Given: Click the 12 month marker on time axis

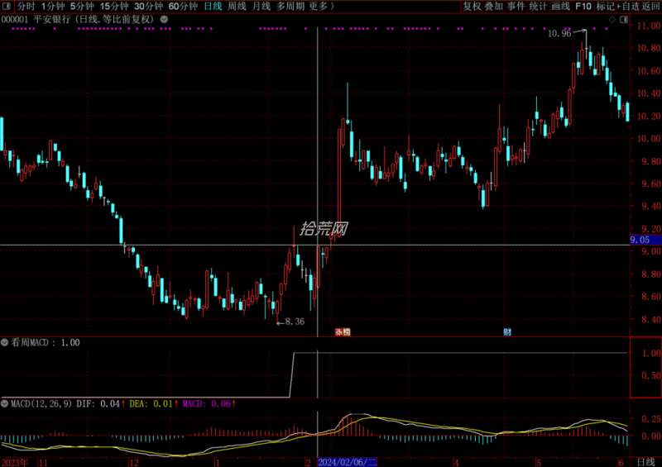Looking at the screenshot, I should [134, 463].
